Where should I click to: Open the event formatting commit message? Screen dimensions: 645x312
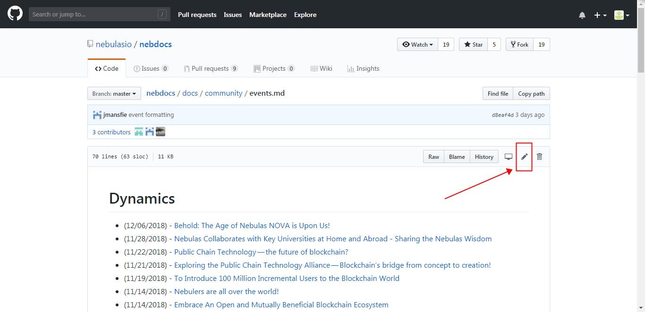tap(151, 115)
